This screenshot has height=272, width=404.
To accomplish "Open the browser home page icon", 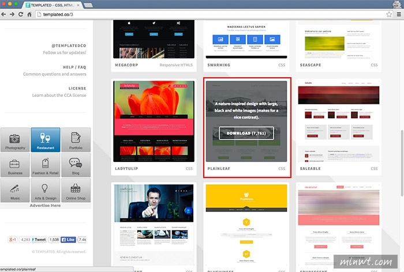I will click(29, 14).
